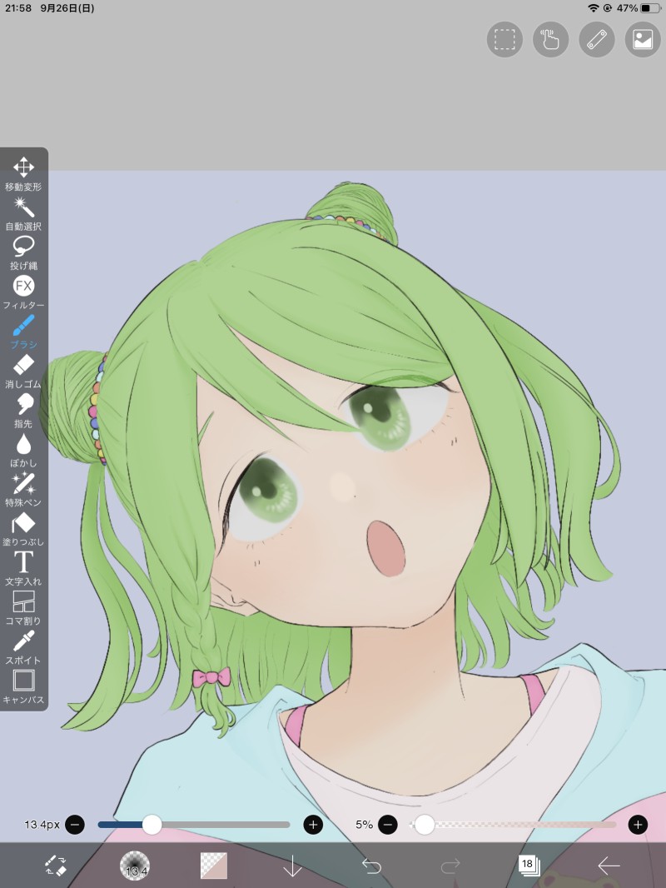
Task: Open the FX Filter (フィルター) tool
Action: (x=23, y=292)
